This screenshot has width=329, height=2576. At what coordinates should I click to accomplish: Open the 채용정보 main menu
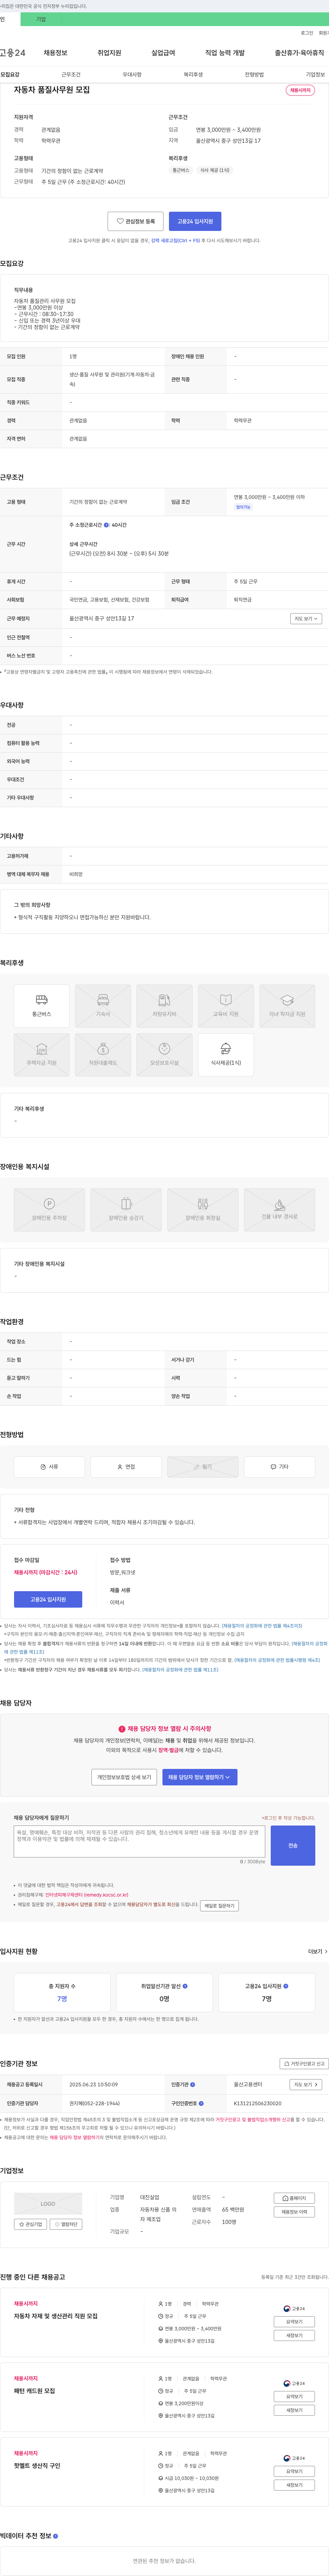coord(55,53)
